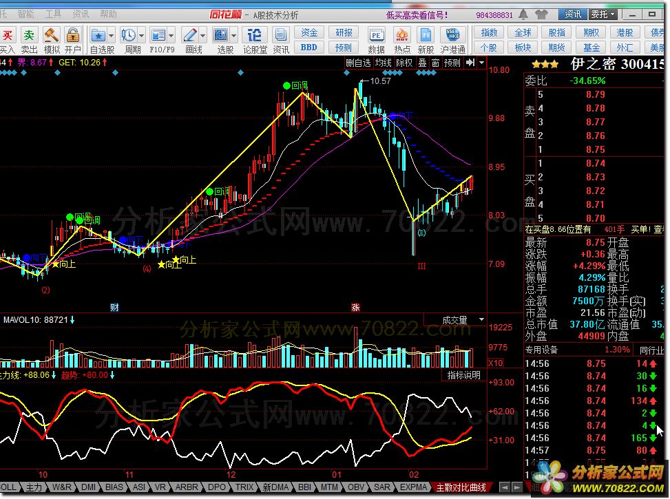This screenshot has height=499, width=670.
Task: Expand the F10/F9 dropdown arrow
Action: 171,36
